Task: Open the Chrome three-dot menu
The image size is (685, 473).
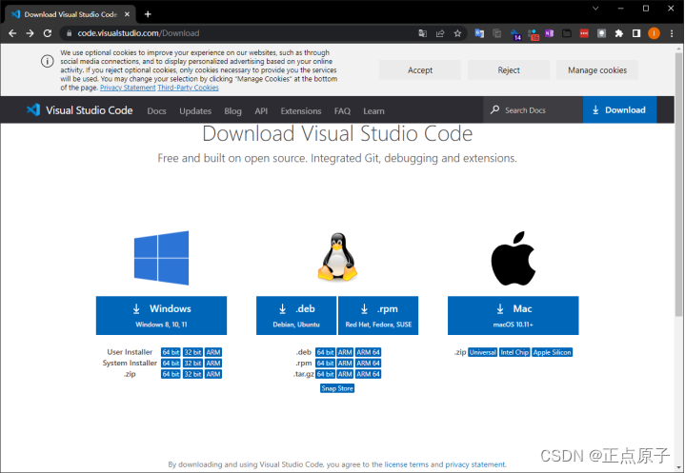Action: (x=672, y=33)
